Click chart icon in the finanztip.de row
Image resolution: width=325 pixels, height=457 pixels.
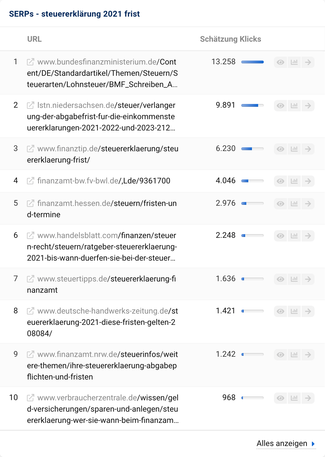tap(294, 149)
